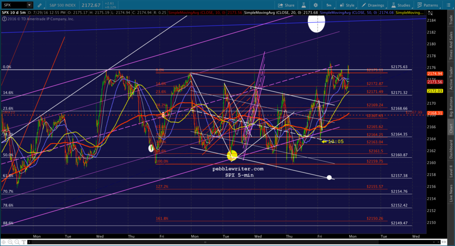Click the collapse arrows icon above price axis
This screenshot has width=455, height=246.
[430, 13]
